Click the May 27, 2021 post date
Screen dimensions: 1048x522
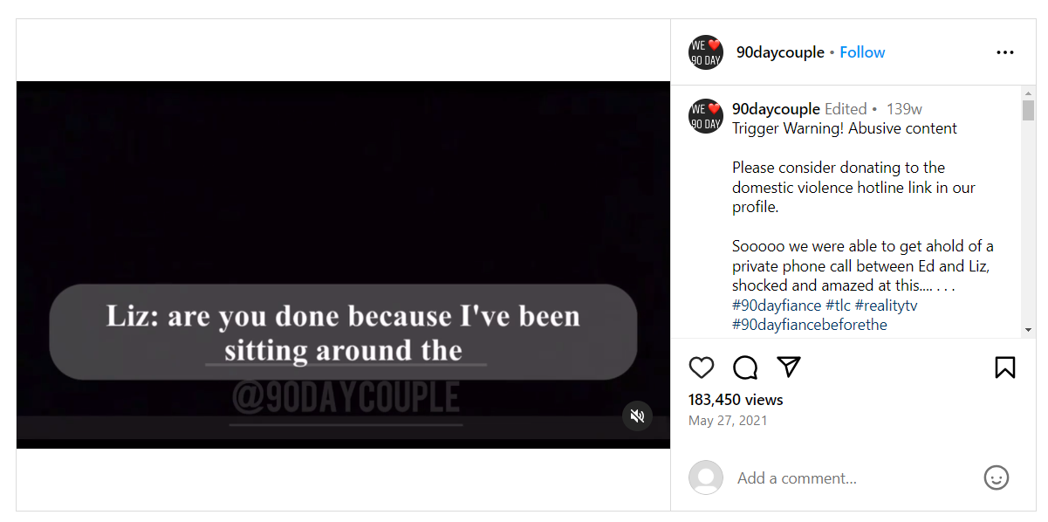[728, 421]
